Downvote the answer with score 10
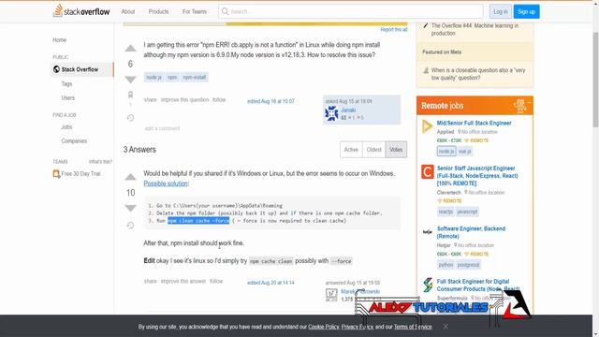Image resolution: width=599 pixels, height=337 pixels. pos(130,208)
